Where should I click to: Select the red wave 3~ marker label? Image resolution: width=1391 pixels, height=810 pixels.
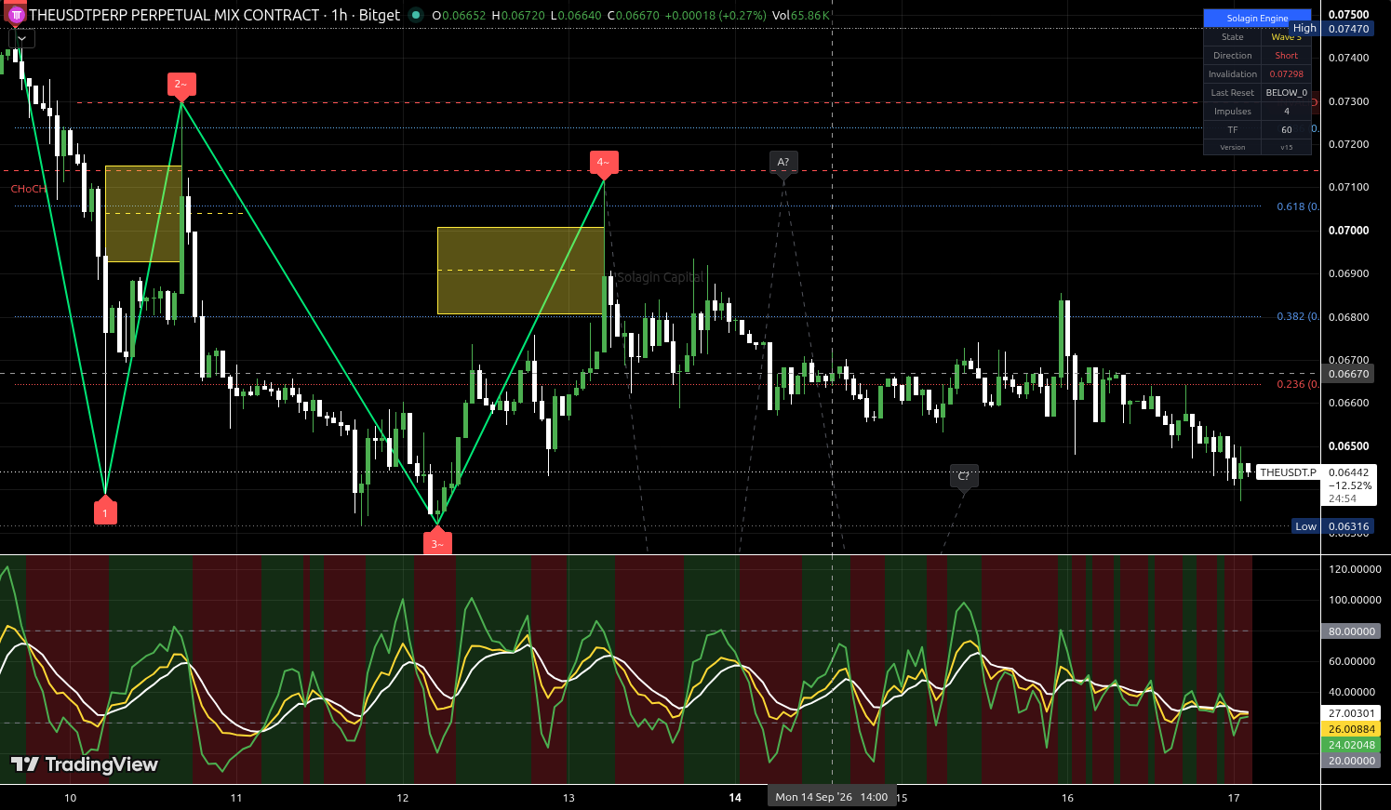(x=437, y=541)
